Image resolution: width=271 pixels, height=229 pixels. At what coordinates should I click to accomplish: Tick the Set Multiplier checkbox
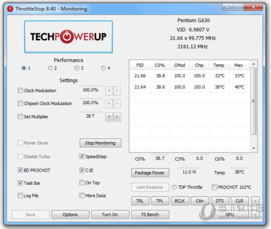[20, 117]
